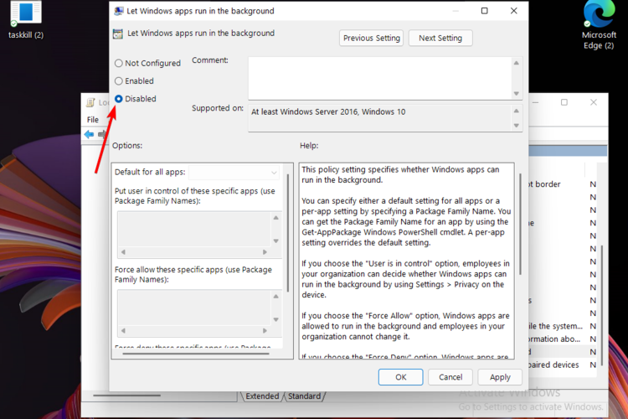Minimize the background Group Policy Editor window

point(535,102)
